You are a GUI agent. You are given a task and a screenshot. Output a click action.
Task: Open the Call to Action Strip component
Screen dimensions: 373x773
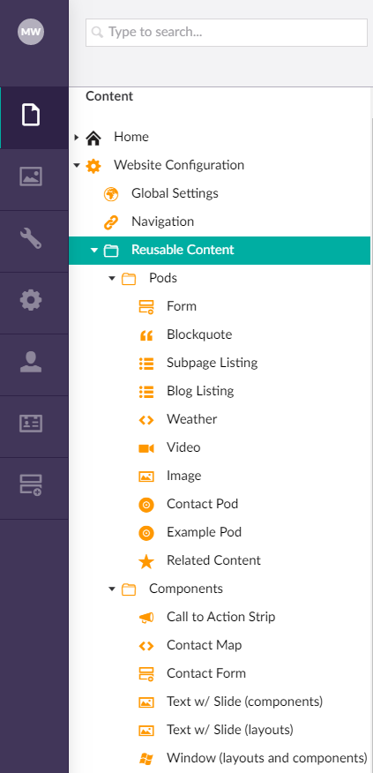(220, 617)
